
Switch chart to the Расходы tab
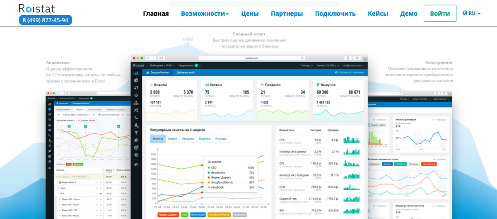(221, 139)
